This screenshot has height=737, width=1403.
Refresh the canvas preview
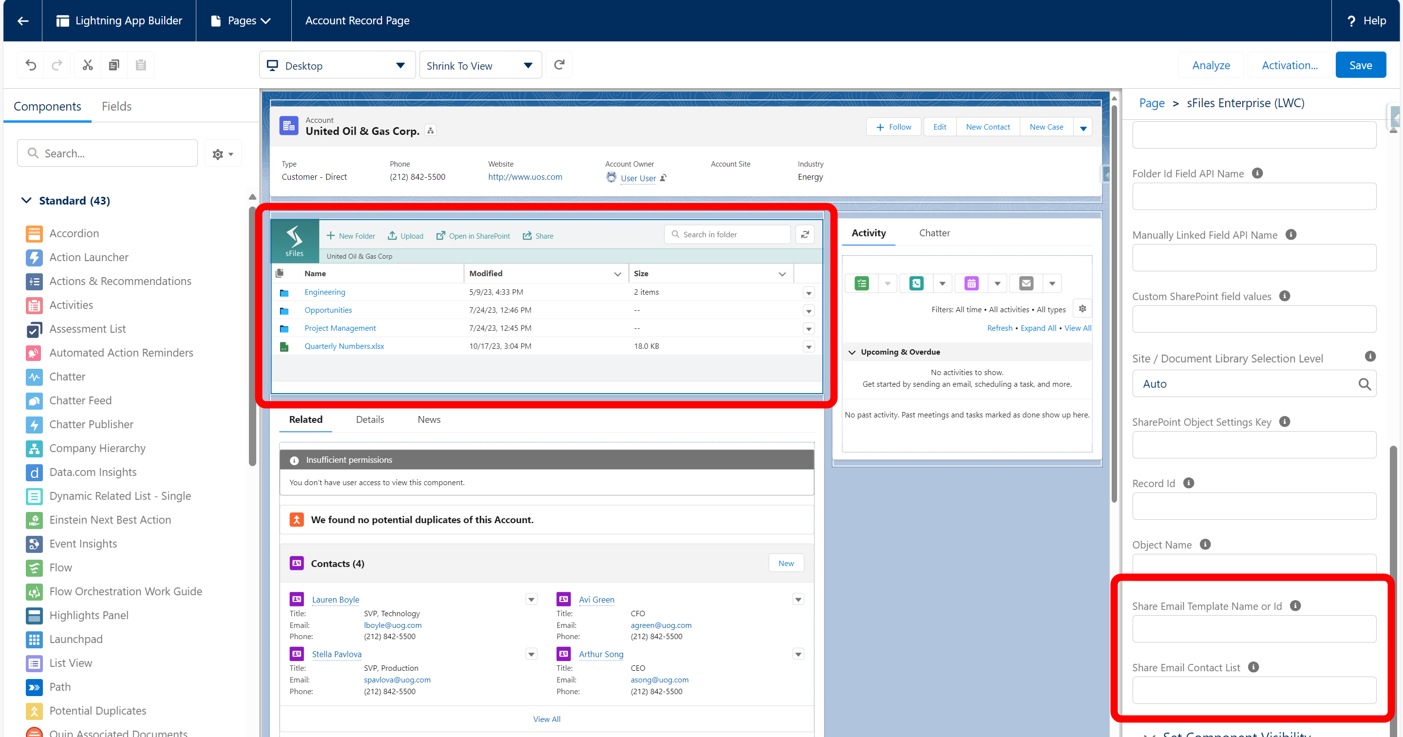(x=559, y=65)
